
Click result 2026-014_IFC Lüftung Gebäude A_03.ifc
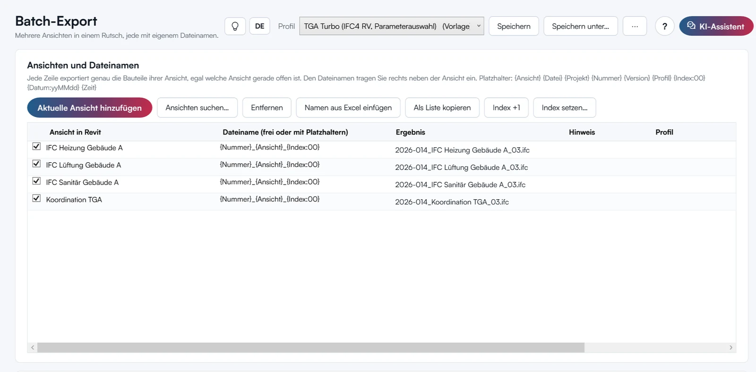tap(461, 168)
